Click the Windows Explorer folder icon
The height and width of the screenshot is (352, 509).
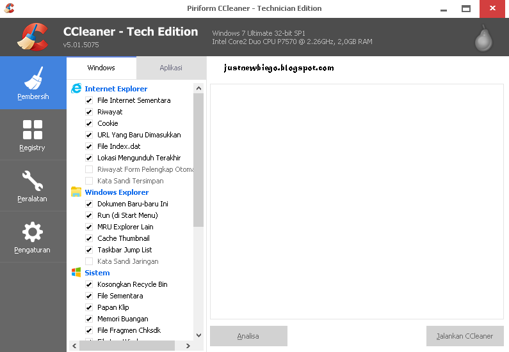click(76, 192)
